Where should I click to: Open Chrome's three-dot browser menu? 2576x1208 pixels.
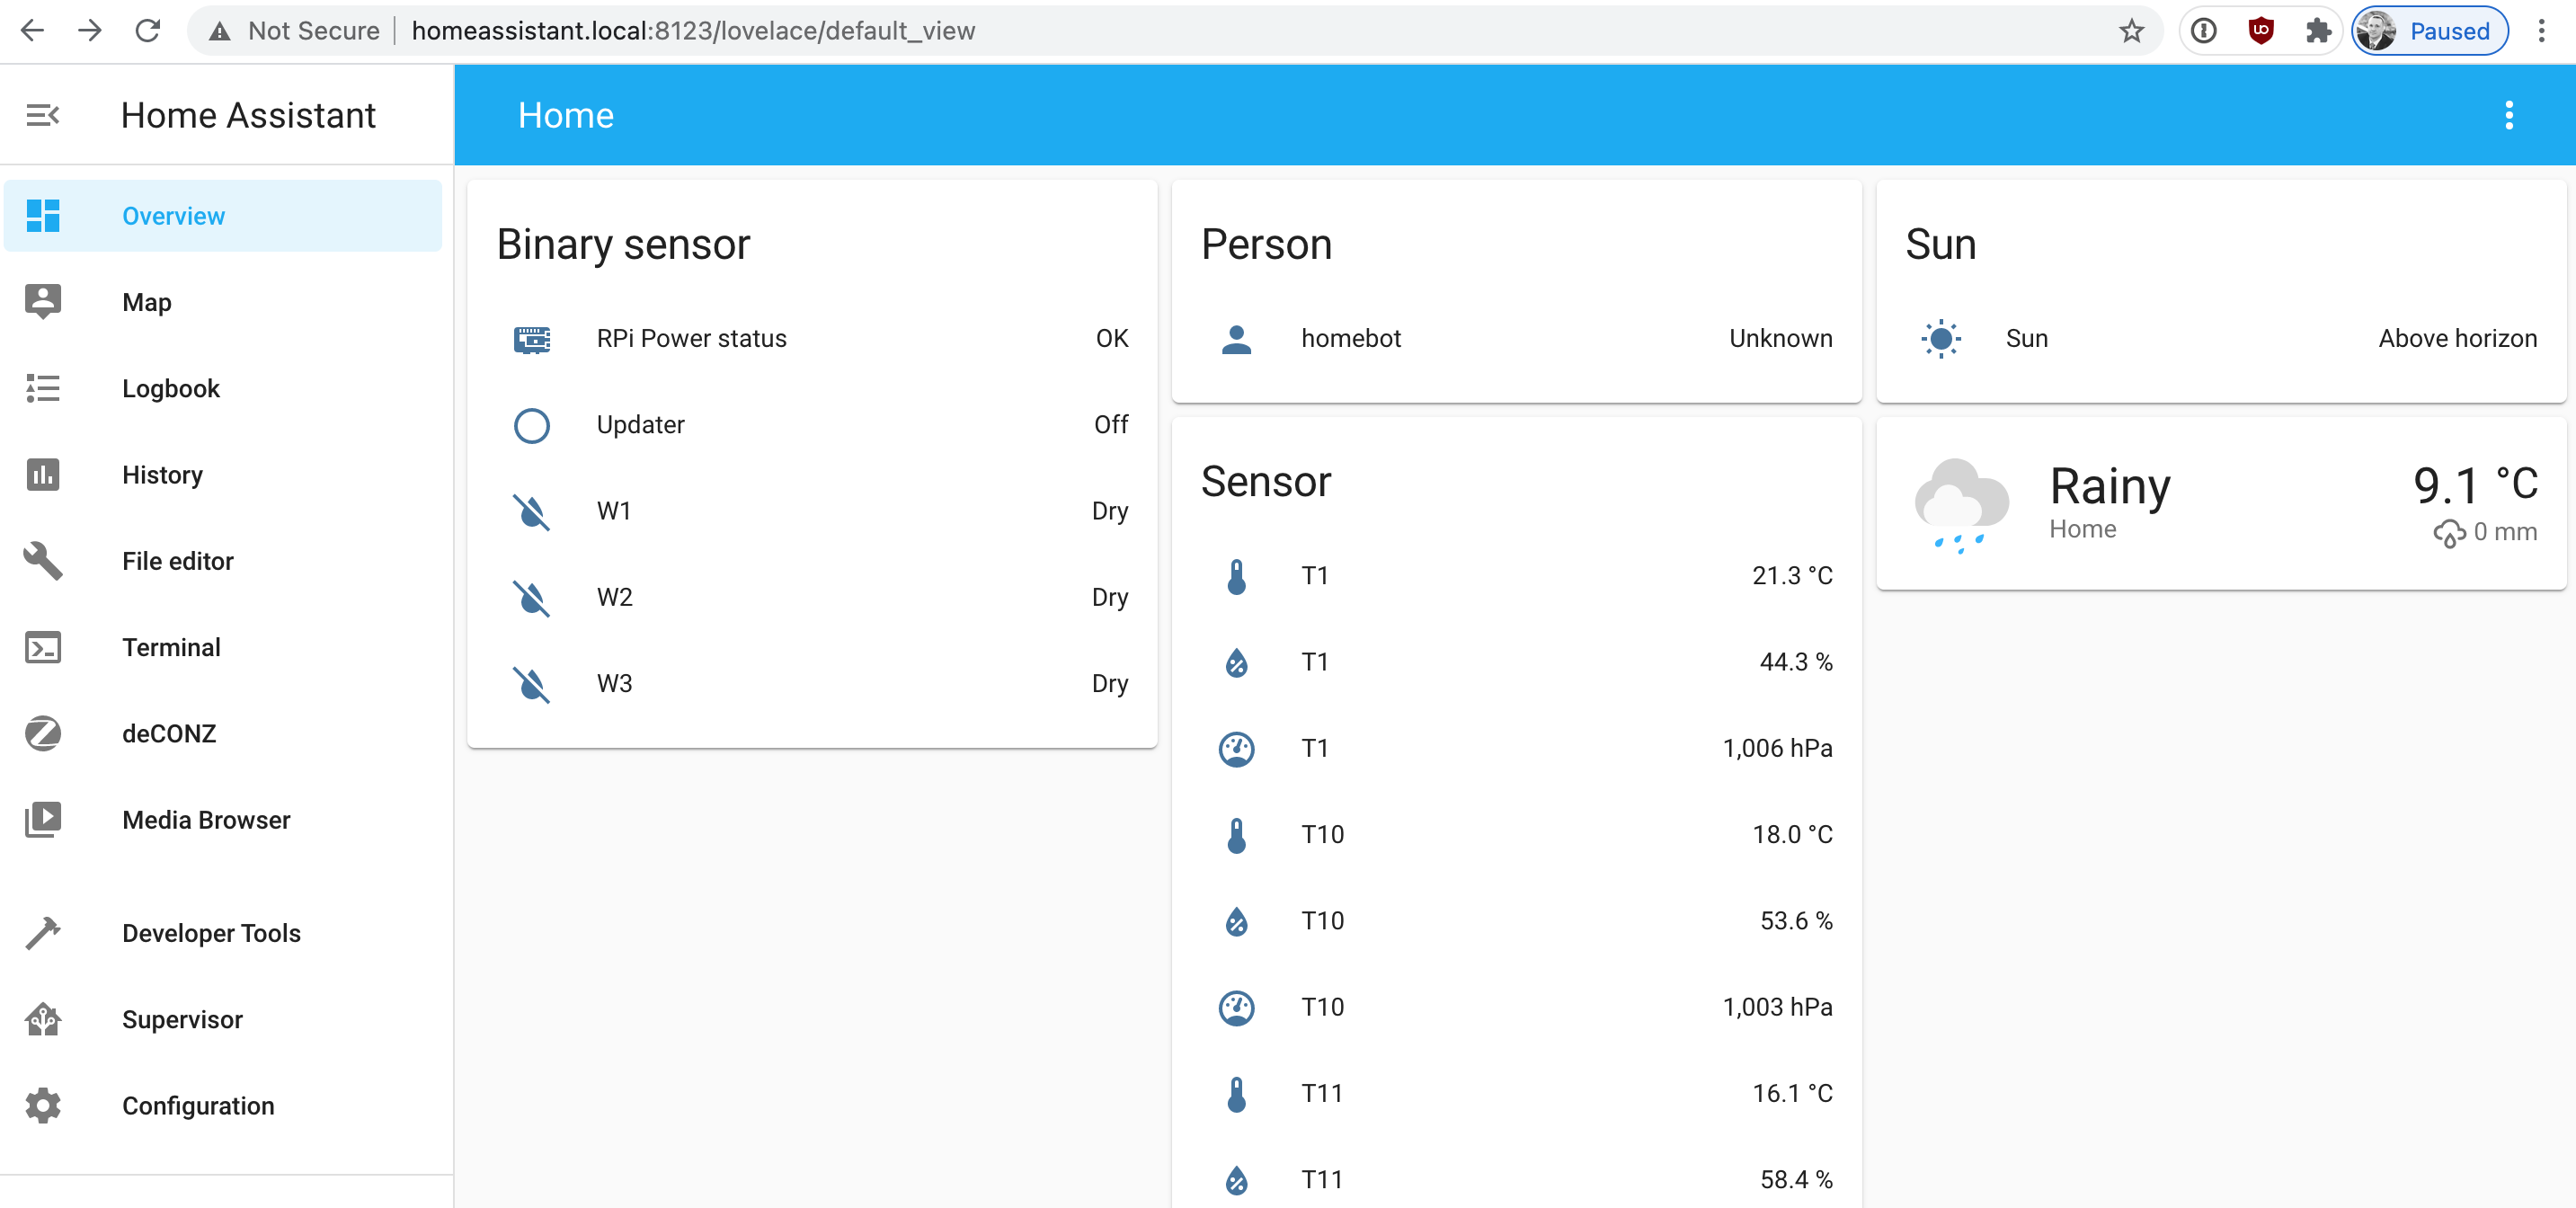(x=2541, y=31)
